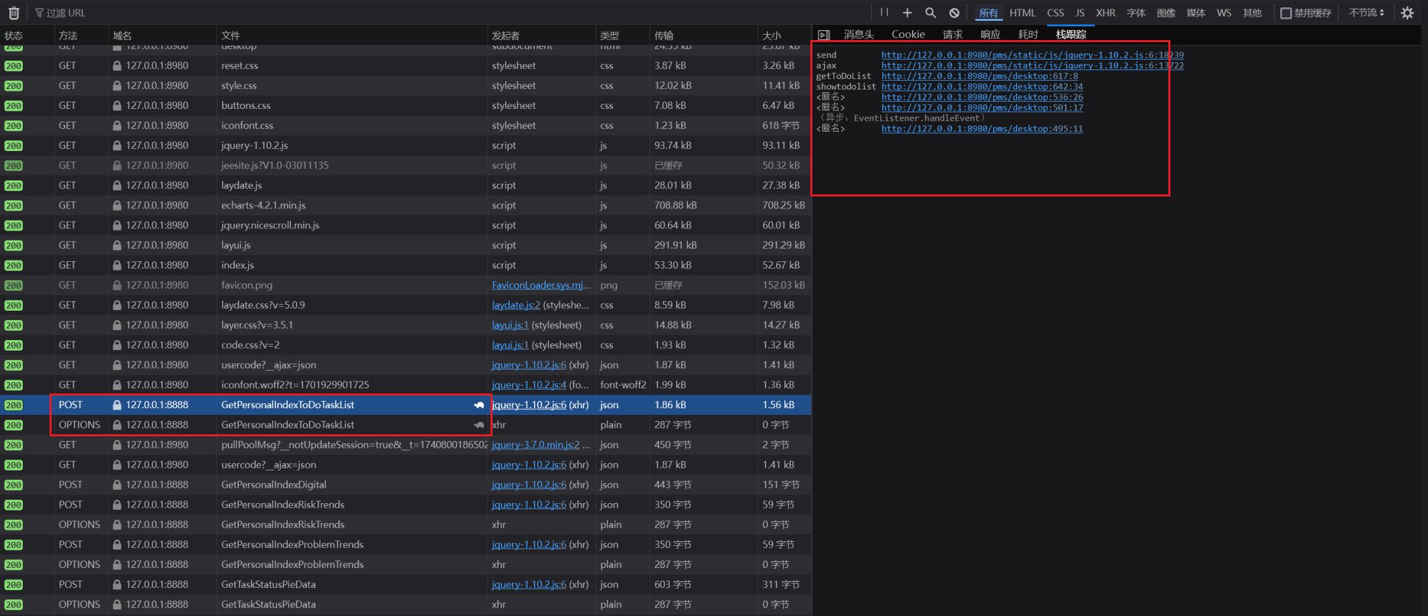Open the 不节流 throttling dropdown
The width and height of the screenshot is (1428, 616).
click(1366, 13)
